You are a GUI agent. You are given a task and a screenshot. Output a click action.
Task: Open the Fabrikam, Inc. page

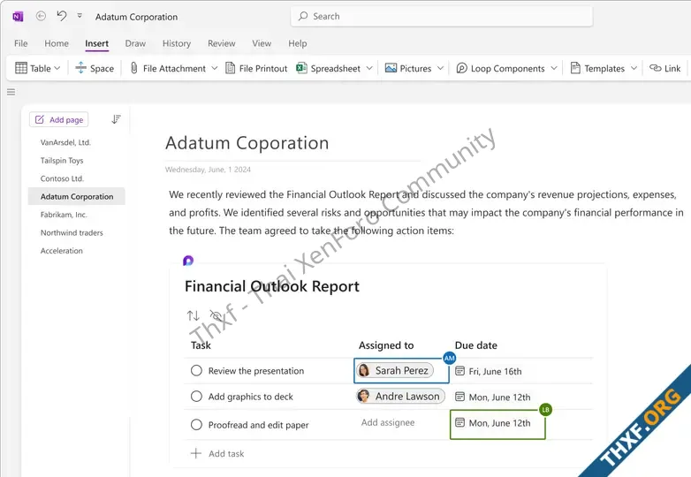coord(64,215)
